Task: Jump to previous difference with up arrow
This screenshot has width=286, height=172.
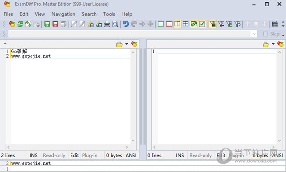Action: coord(248,24)
